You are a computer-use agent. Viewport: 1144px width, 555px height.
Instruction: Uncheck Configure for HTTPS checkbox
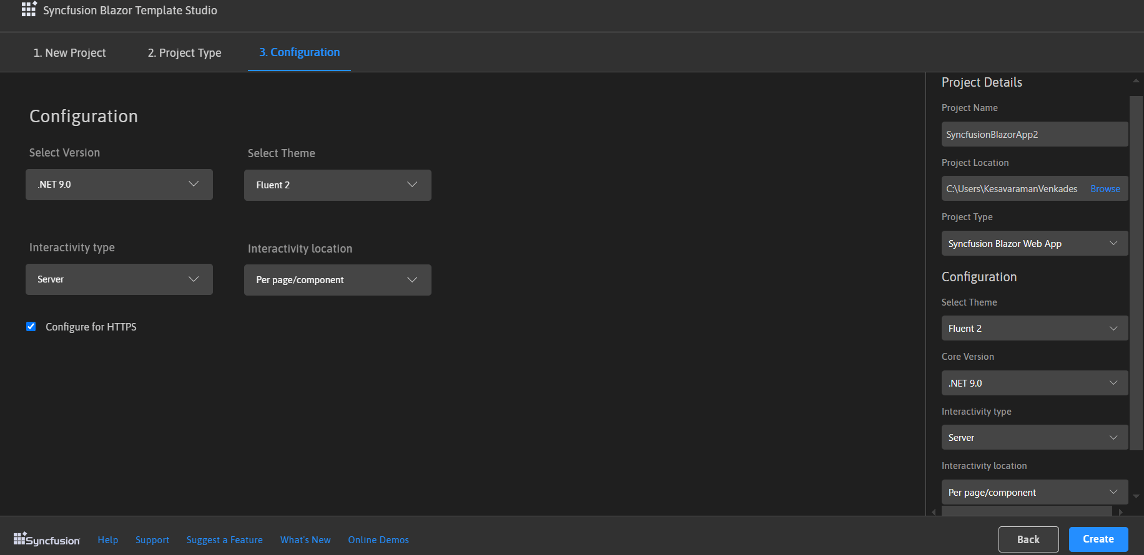tap(31, 326)
